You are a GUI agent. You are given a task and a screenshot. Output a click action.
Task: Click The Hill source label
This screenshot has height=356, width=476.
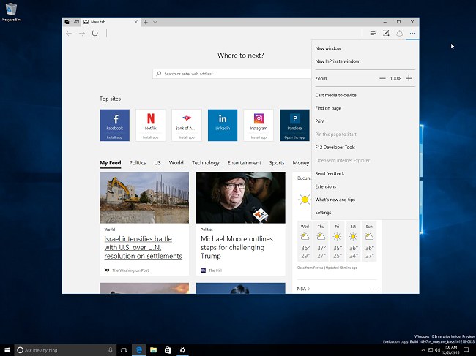(x=215, y=270)
